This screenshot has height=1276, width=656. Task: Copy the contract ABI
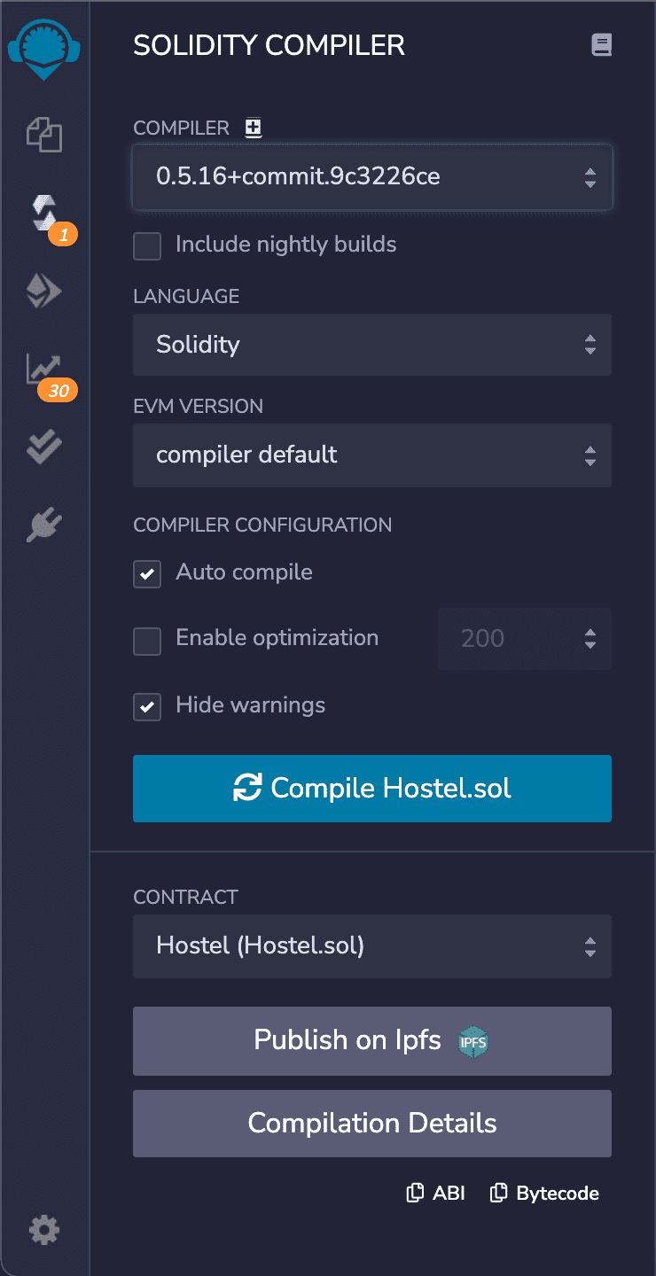point(435,1193)
